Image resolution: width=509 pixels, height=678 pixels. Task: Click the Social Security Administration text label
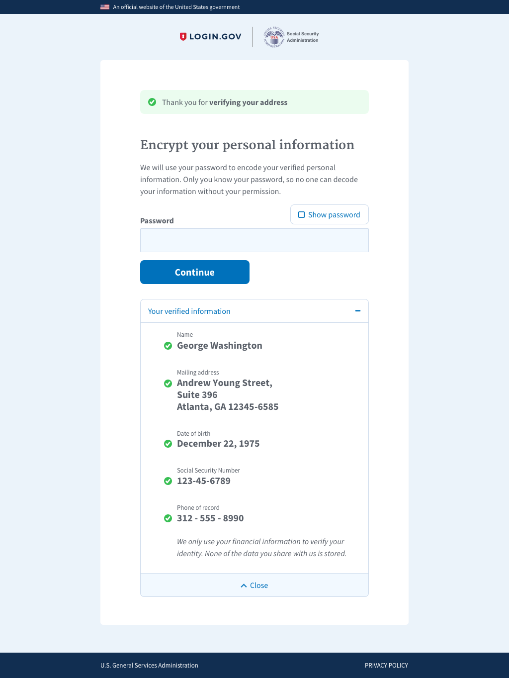click(x=303, y=37)
